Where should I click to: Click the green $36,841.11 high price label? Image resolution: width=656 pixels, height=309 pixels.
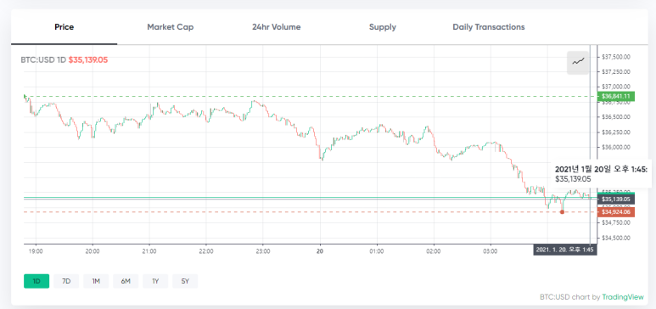[x=617, y=96]
